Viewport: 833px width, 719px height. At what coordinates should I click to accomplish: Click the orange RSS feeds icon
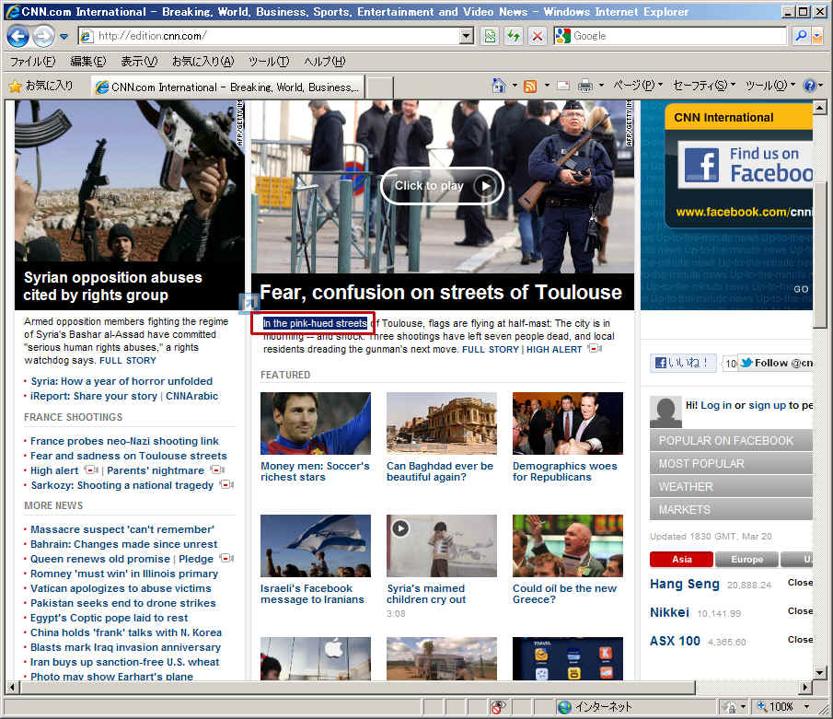coord(529,87)
